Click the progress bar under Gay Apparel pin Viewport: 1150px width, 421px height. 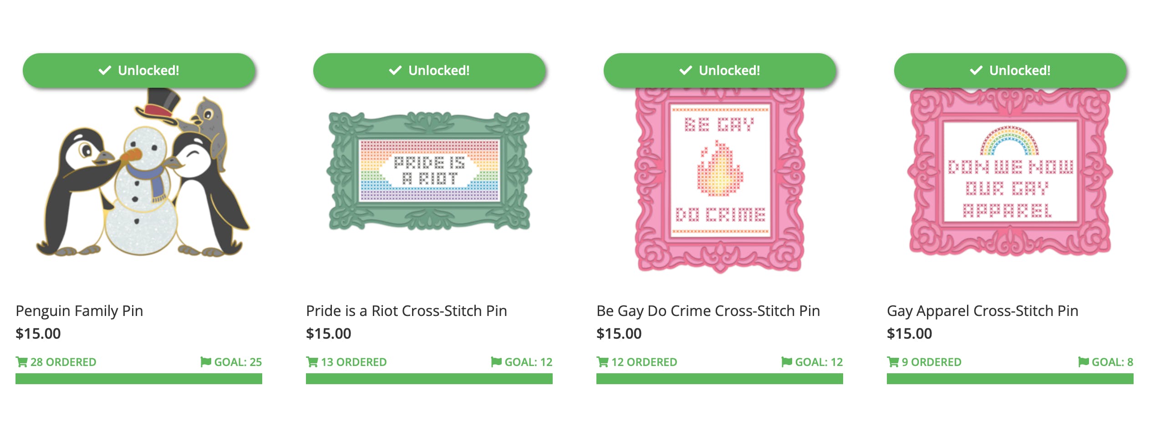tap(1010, 379)
